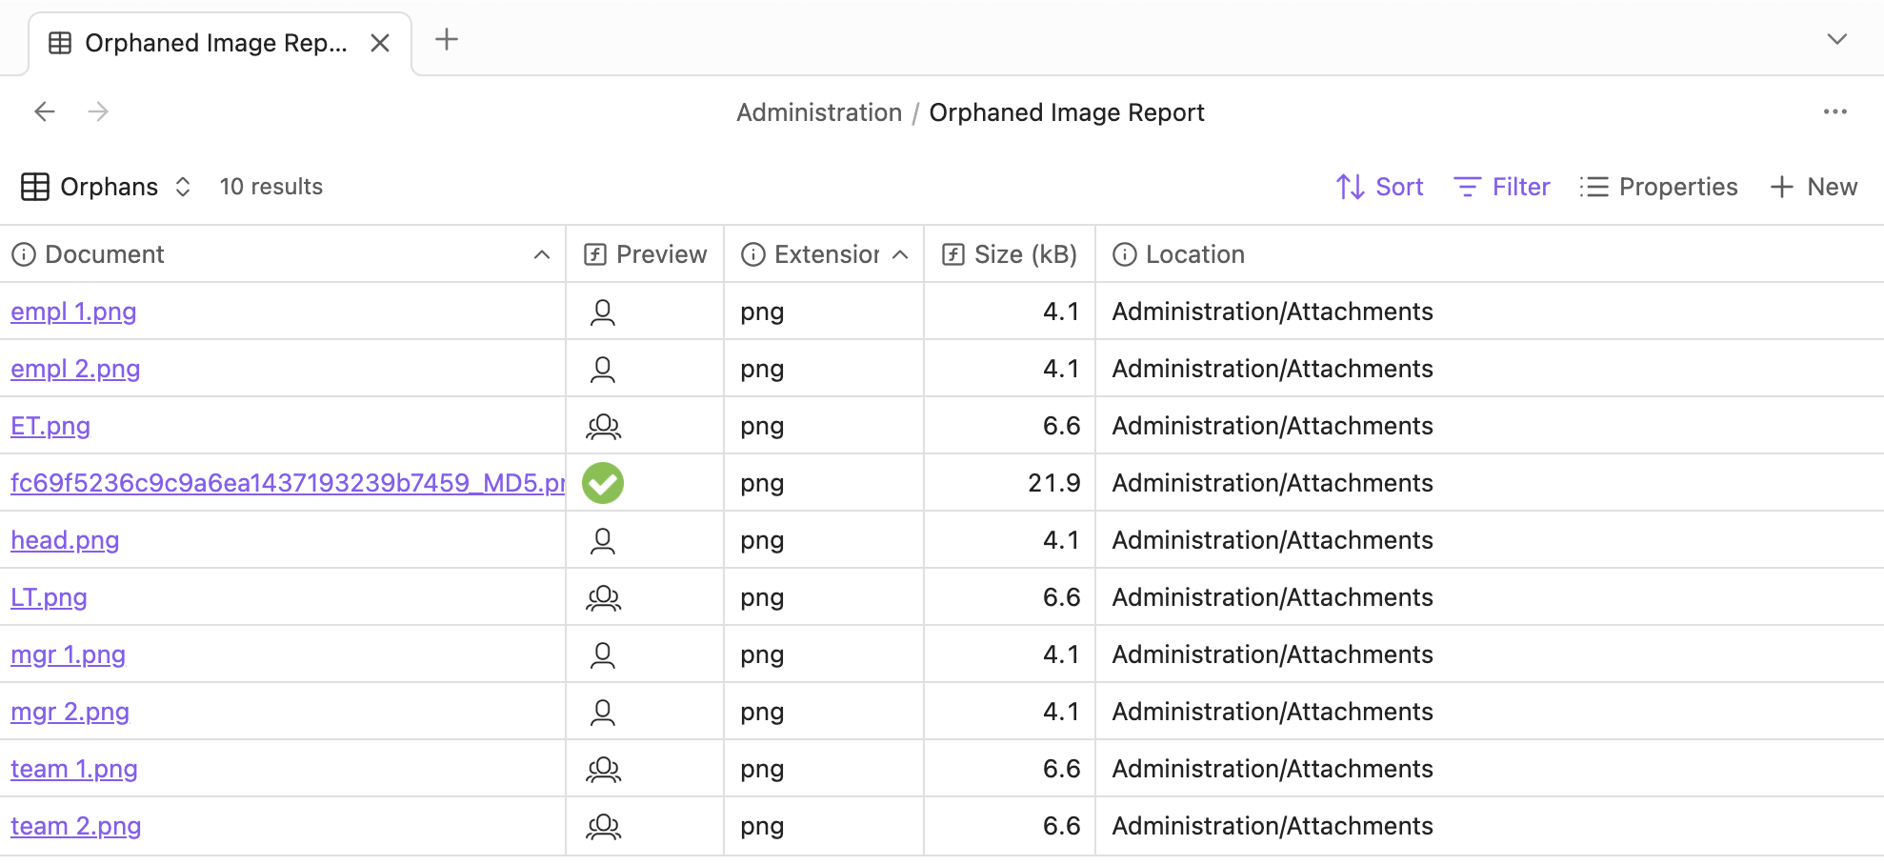Click the ET.png group preview icon
This screenshot has height=865, width=1884.
click(x=603, y=426)
